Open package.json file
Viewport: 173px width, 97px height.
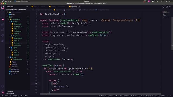click(x=15, y=69)
